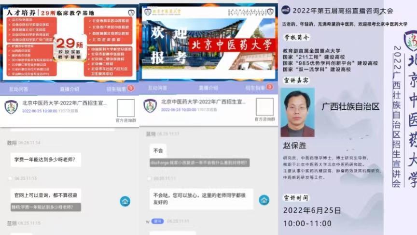
Task: Tap the gray quoted 魏翔 message
Action: [x=45, y=207]
